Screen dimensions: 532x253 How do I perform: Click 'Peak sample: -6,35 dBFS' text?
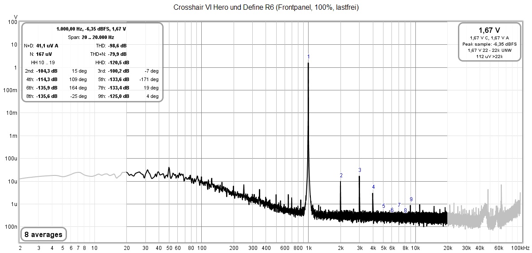click(489, 44)
